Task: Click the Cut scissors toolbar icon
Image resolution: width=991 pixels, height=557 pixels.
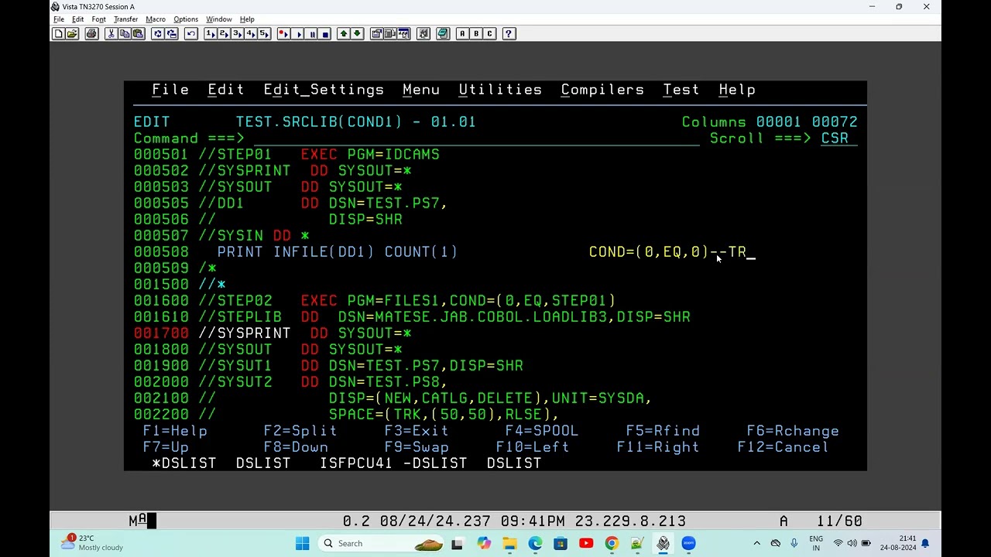Action: click(111, 33)
